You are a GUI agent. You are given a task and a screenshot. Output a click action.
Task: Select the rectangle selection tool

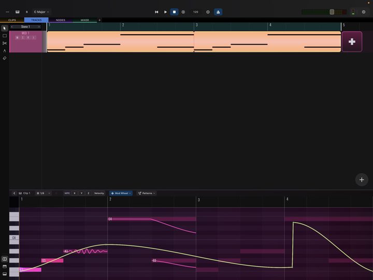[5, 36]
